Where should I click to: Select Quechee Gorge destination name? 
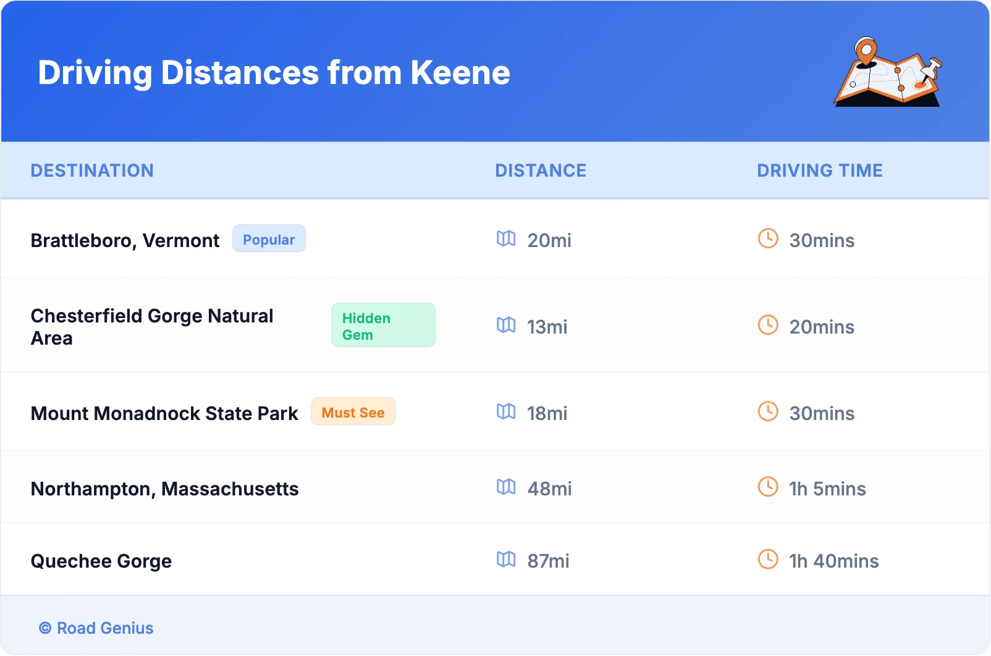(x=101, y=561)
